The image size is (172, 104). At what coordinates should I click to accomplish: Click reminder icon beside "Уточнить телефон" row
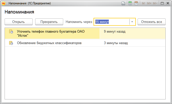11,32
